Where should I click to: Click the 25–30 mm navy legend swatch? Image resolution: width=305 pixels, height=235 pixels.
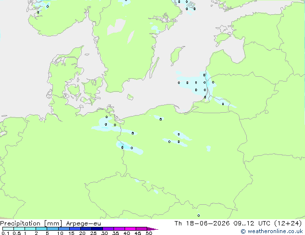97,229
